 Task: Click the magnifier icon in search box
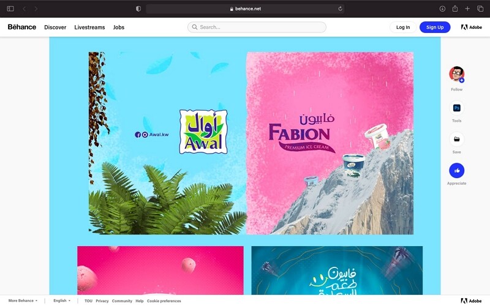point(195,27)
